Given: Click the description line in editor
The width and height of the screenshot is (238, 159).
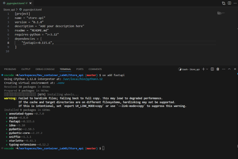Looking at the screenshot, I should [49, 26].
